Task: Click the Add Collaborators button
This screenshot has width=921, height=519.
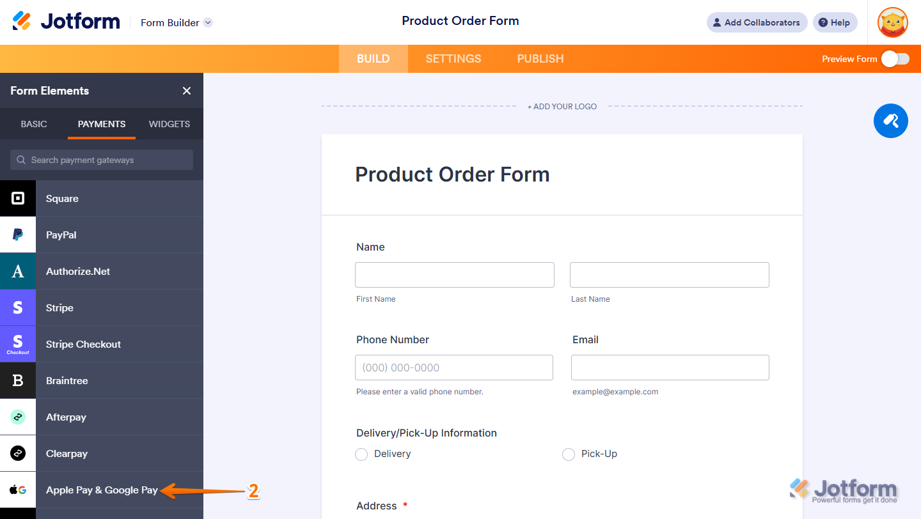Action: [x=757, y=22]
